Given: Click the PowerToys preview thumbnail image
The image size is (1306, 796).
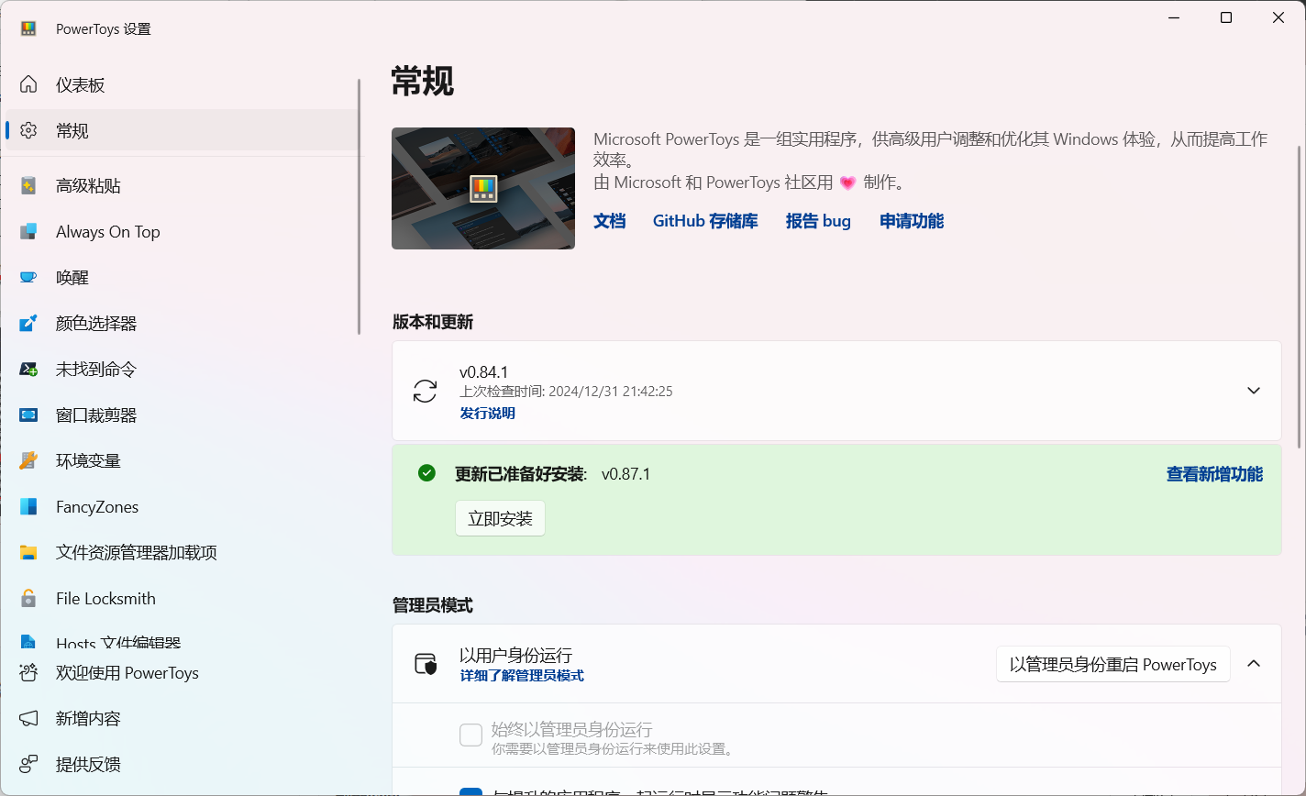Looking at the screenshot, I should point(483,188).
